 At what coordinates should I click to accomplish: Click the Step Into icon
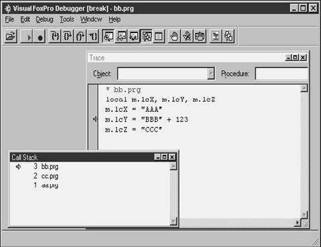tap(54, 36)
